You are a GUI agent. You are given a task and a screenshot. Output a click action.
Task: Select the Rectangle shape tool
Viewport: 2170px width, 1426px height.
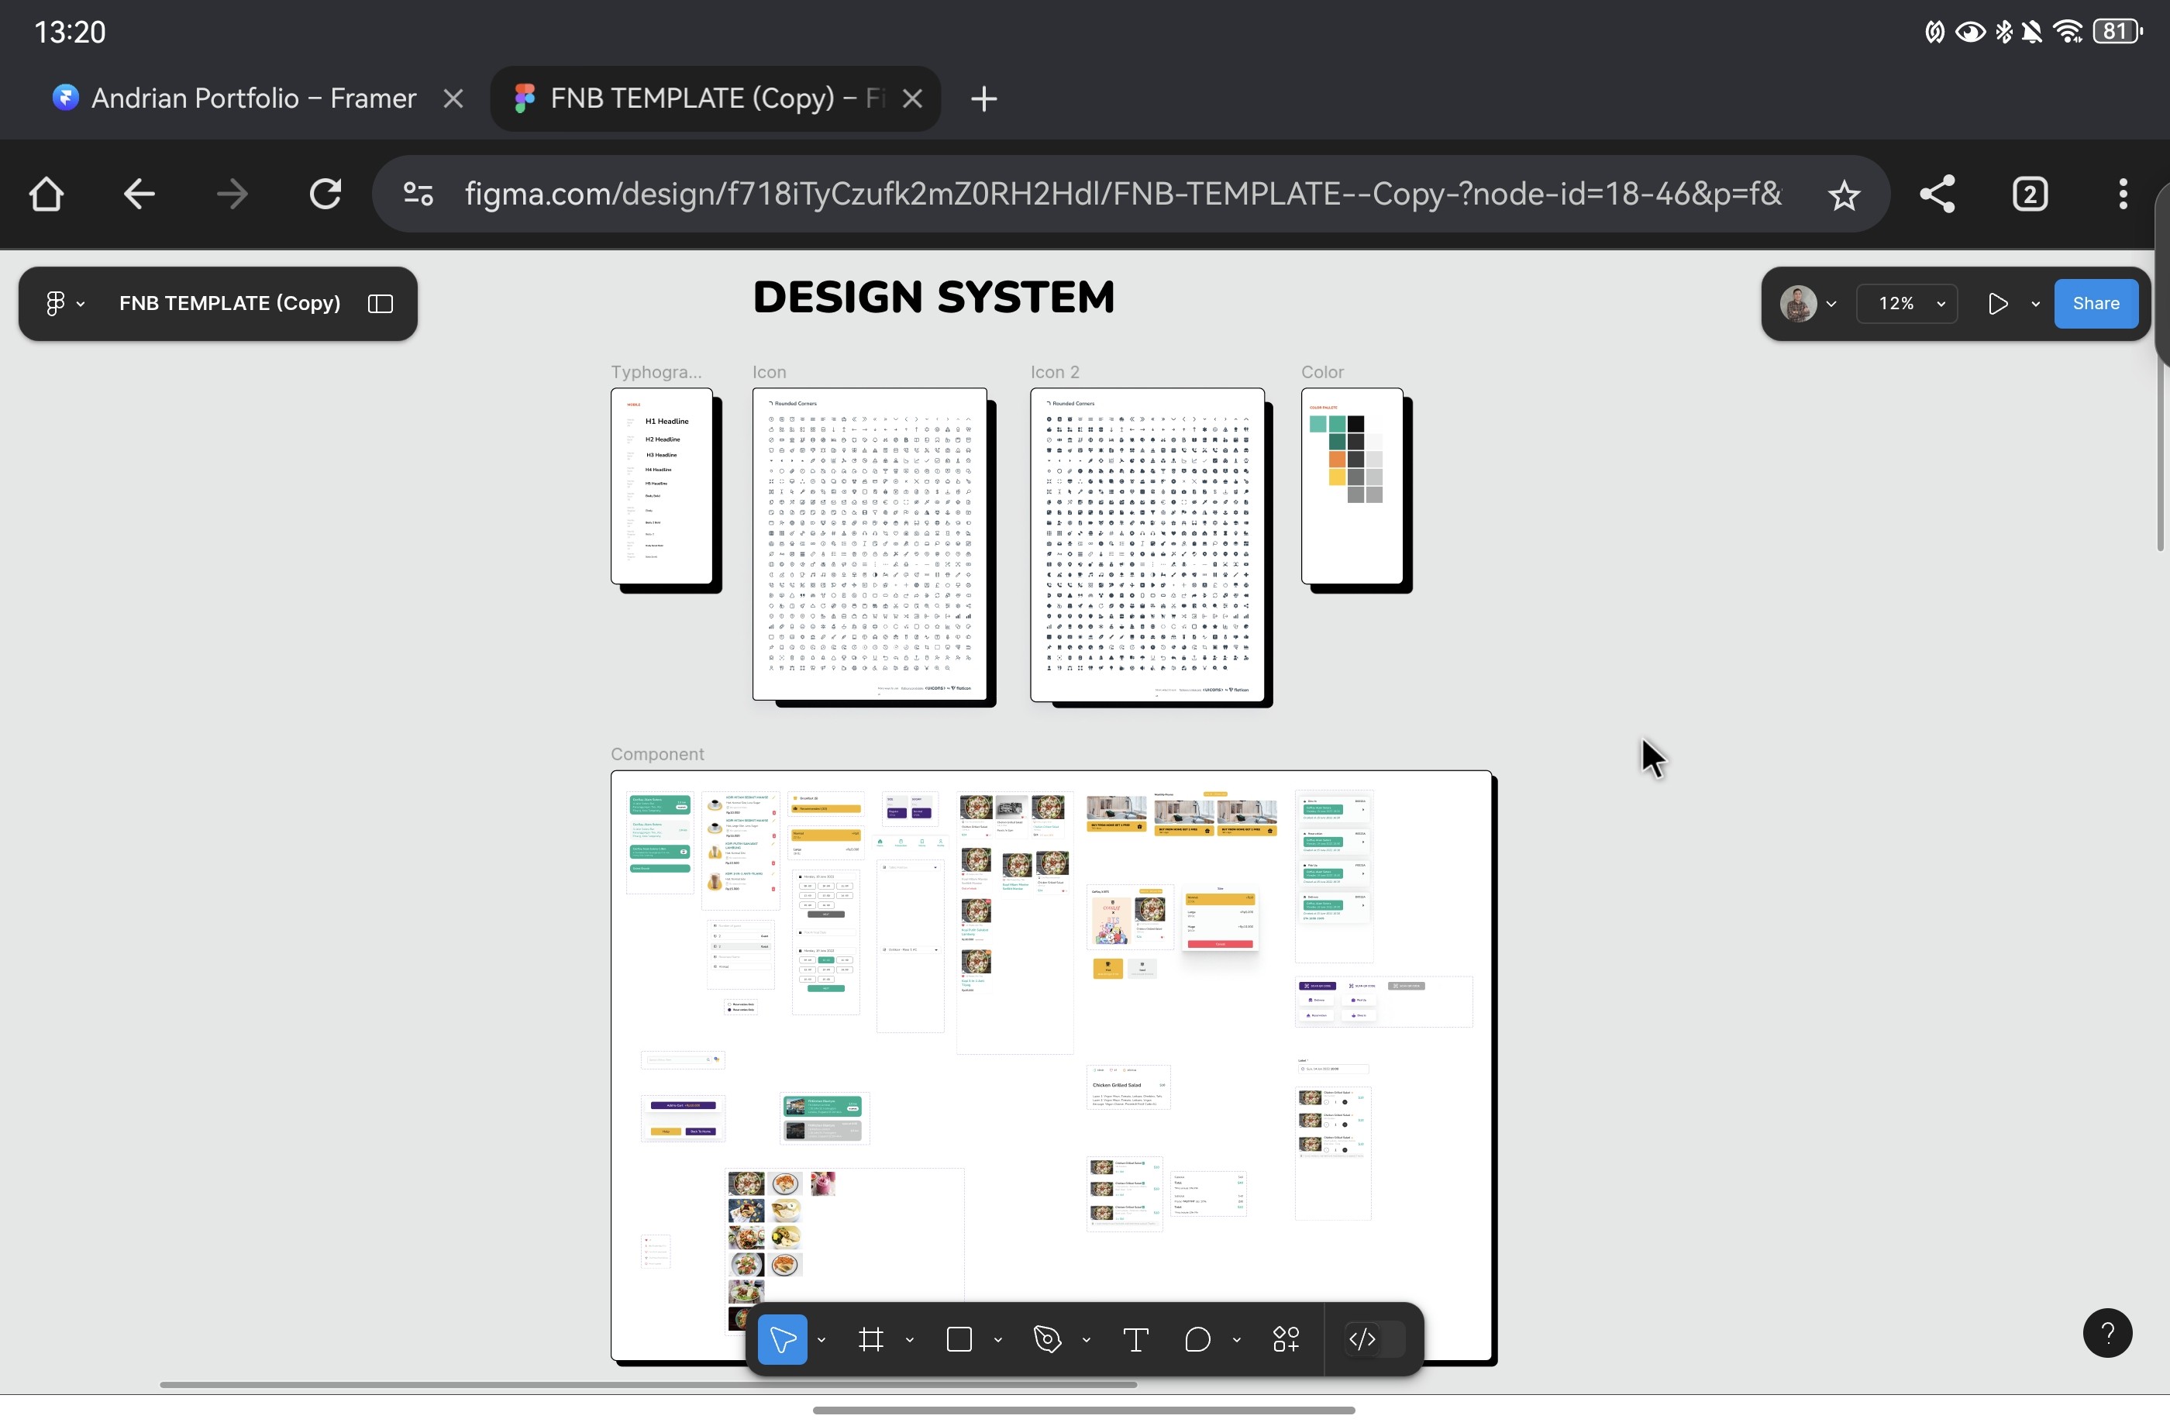959,1339
